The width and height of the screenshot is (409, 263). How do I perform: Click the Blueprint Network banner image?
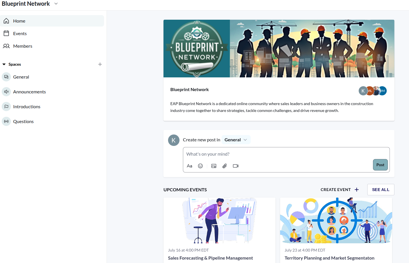(279, 49)
